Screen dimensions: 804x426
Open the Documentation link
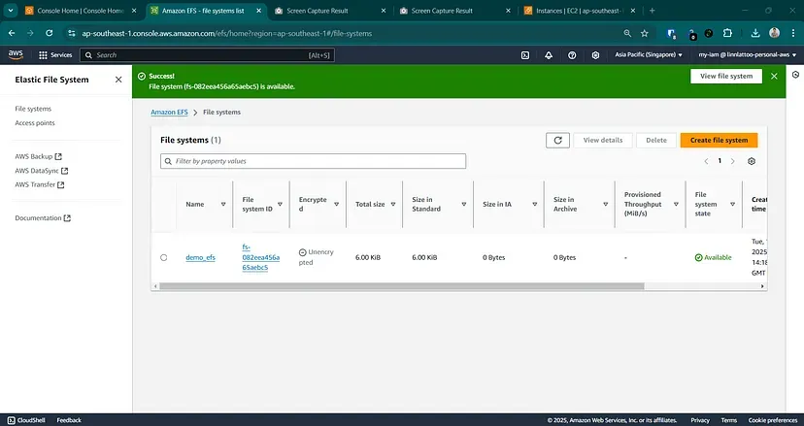pos(43,218)
